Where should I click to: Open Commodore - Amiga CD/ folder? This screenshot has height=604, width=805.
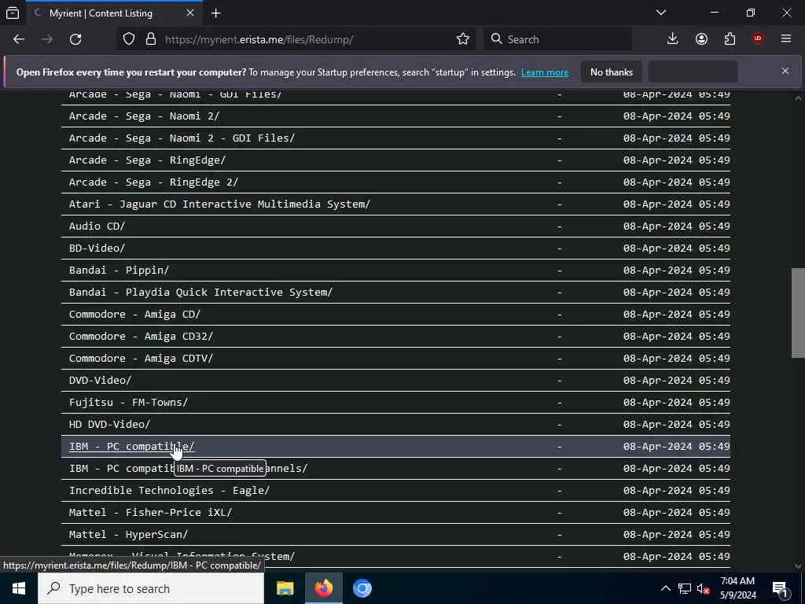point(135,315)
